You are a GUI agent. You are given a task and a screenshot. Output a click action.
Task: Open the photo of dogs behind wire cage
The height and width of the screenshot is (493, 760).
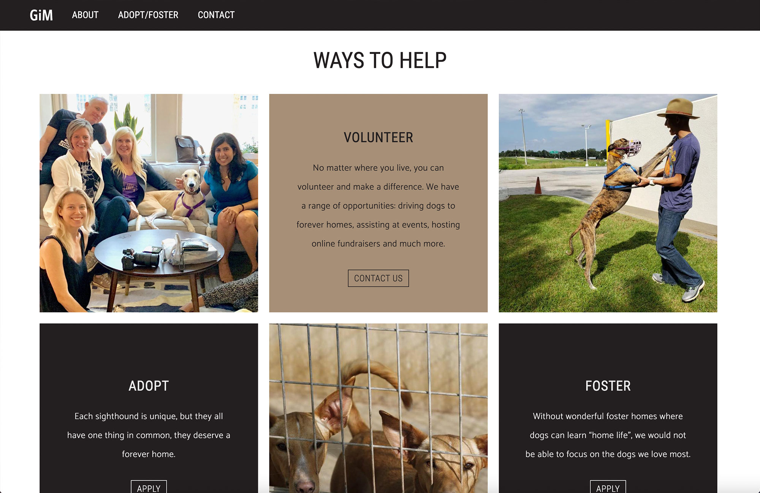378,408
